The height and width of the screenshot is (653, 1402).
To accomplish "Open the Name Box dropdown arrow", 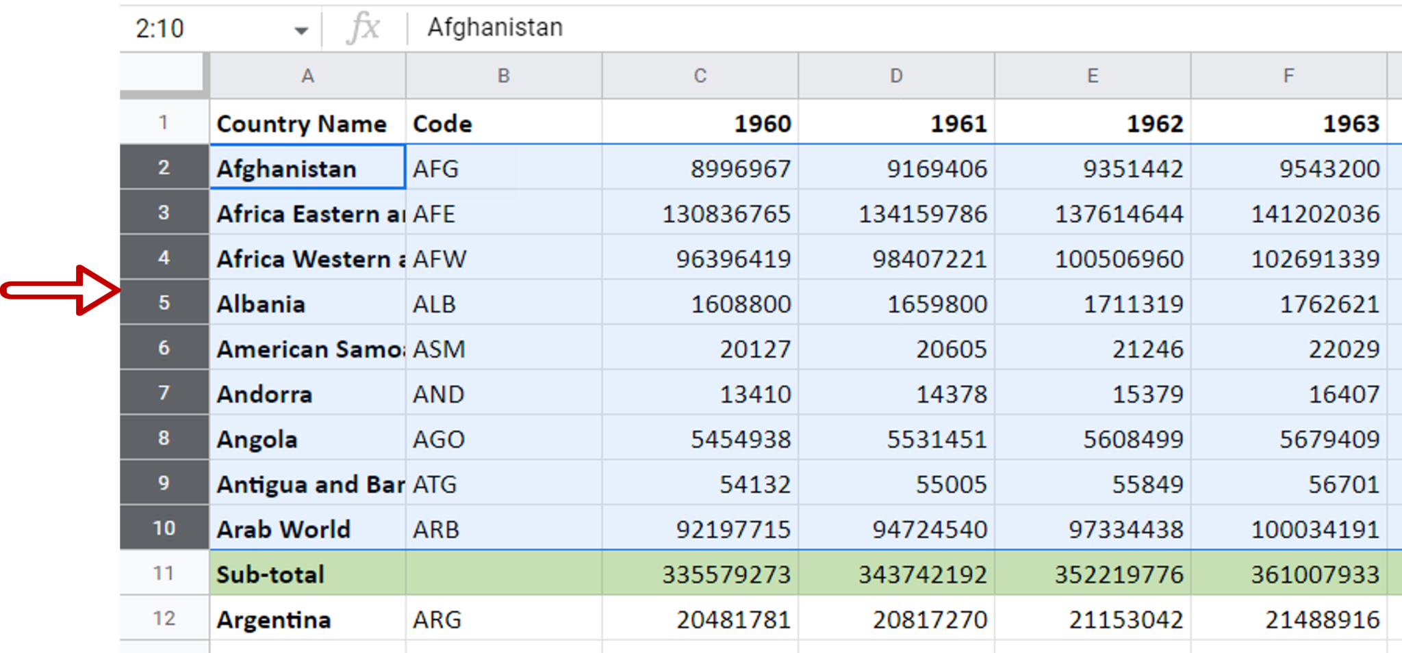I will pyautogui.click(x=302, y=29).
